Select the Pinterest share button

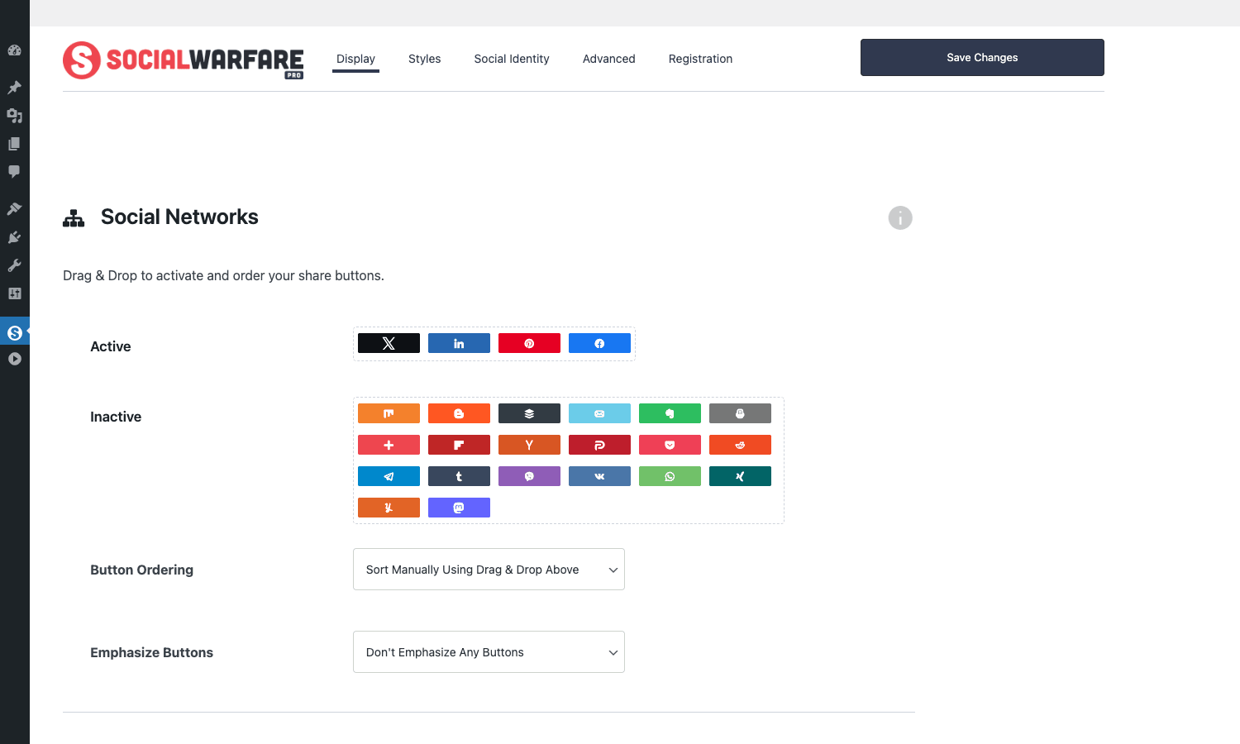(529, 343)
